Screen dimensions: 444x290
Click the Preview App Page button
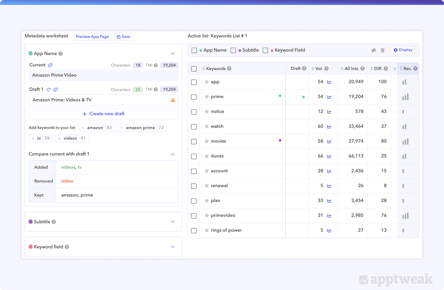click(92, 37)
